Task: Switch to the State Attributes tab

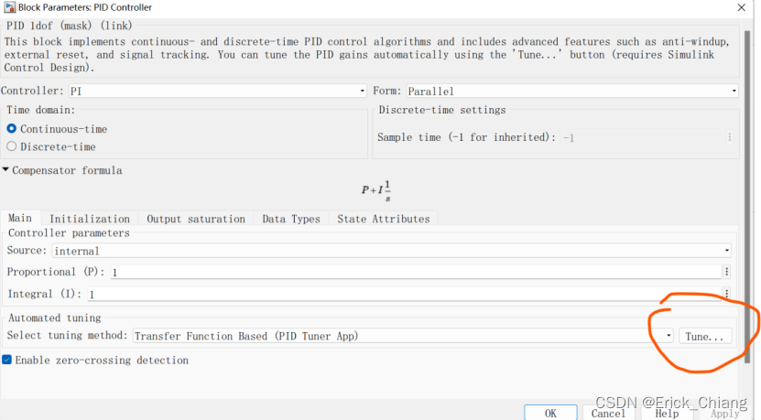Action: [384, 219]
